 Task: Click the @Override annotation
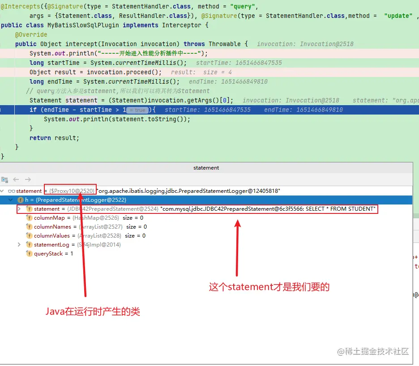pos(31,35)
